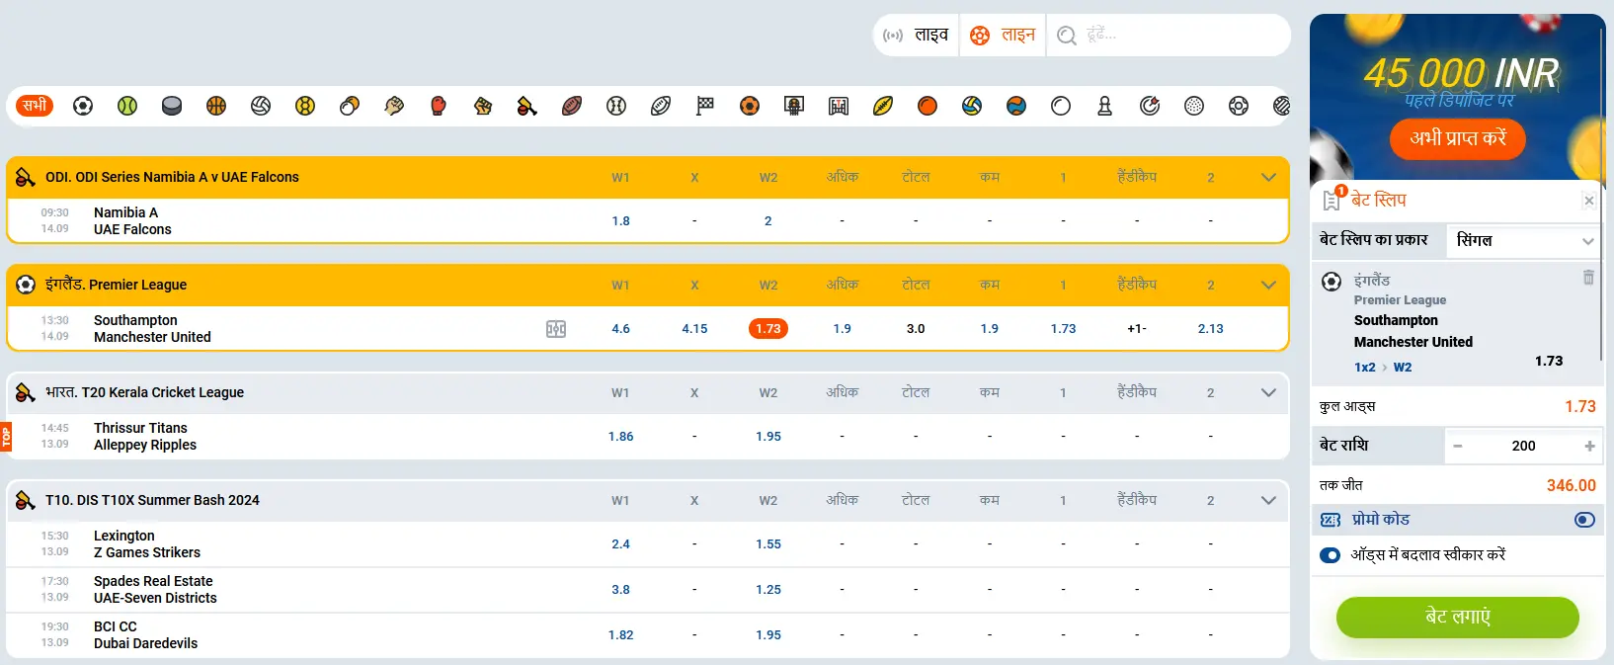
Task: Select the goal frame sport icon
Action: (x=839, y=106)
